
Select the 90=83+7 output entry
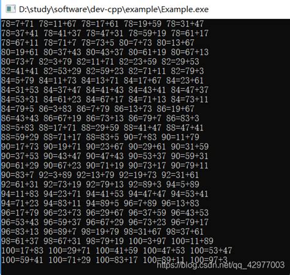pos(18,175)
